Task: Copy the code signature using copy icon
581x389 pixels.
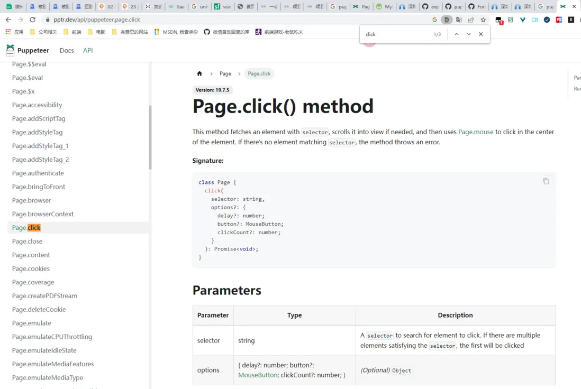Action: click(546, 181)
